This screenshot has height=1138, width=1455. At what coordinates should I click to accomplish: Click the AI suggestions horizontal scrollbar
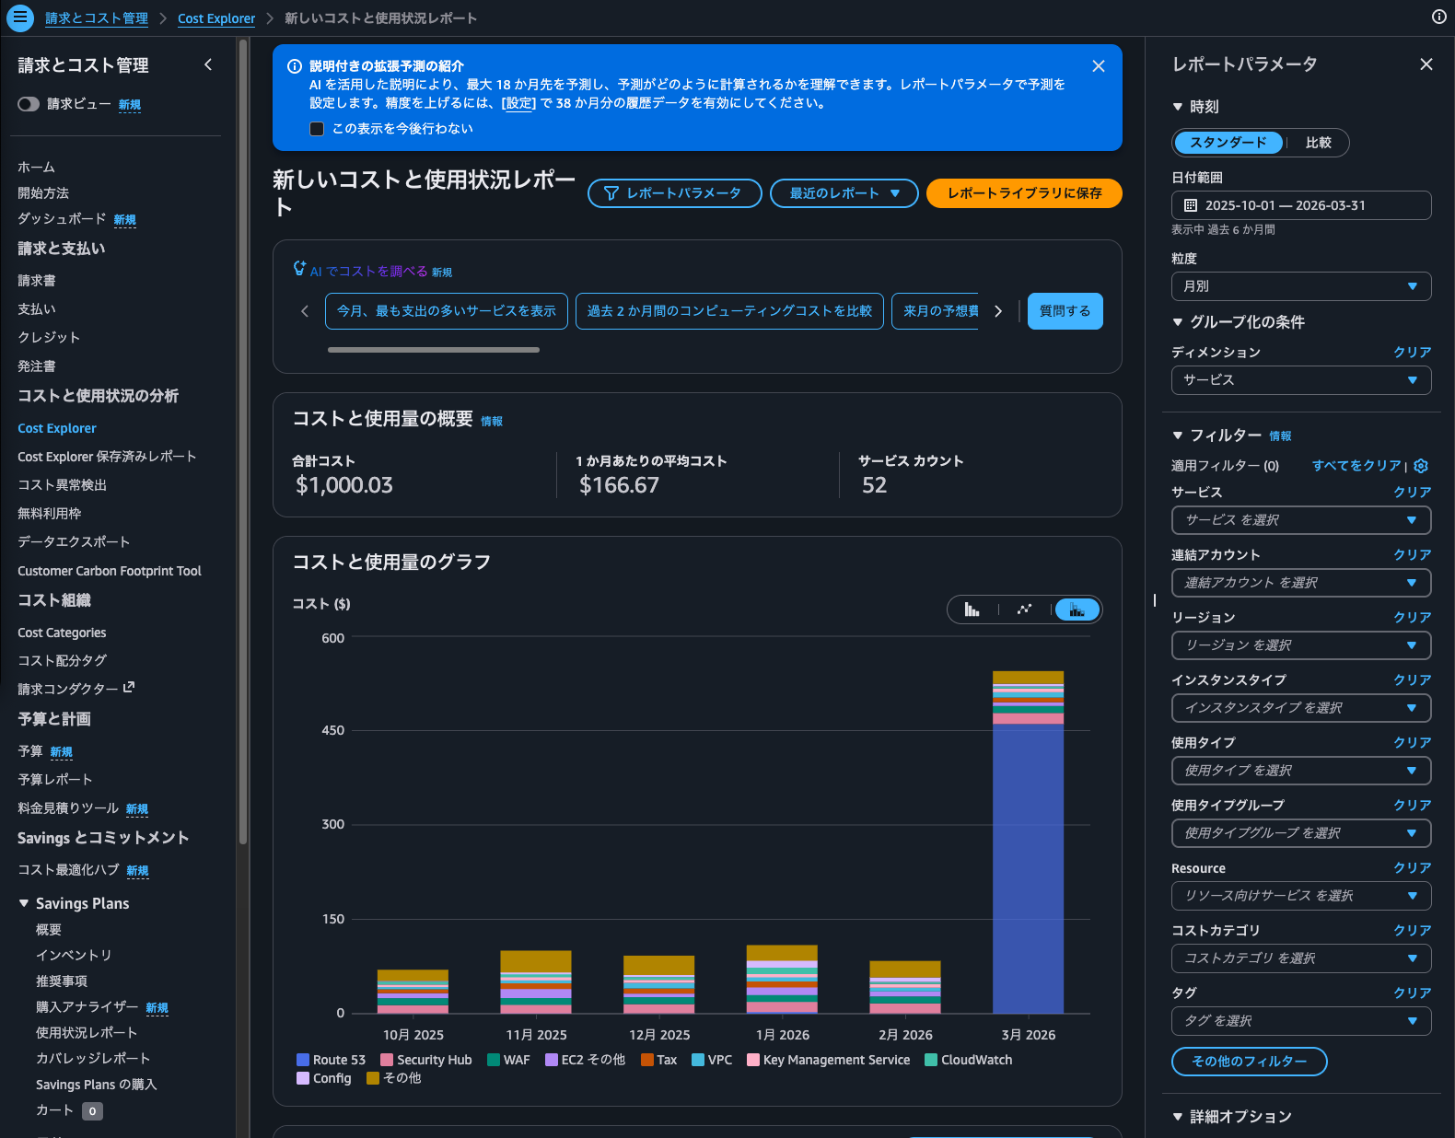pos(434,350)
